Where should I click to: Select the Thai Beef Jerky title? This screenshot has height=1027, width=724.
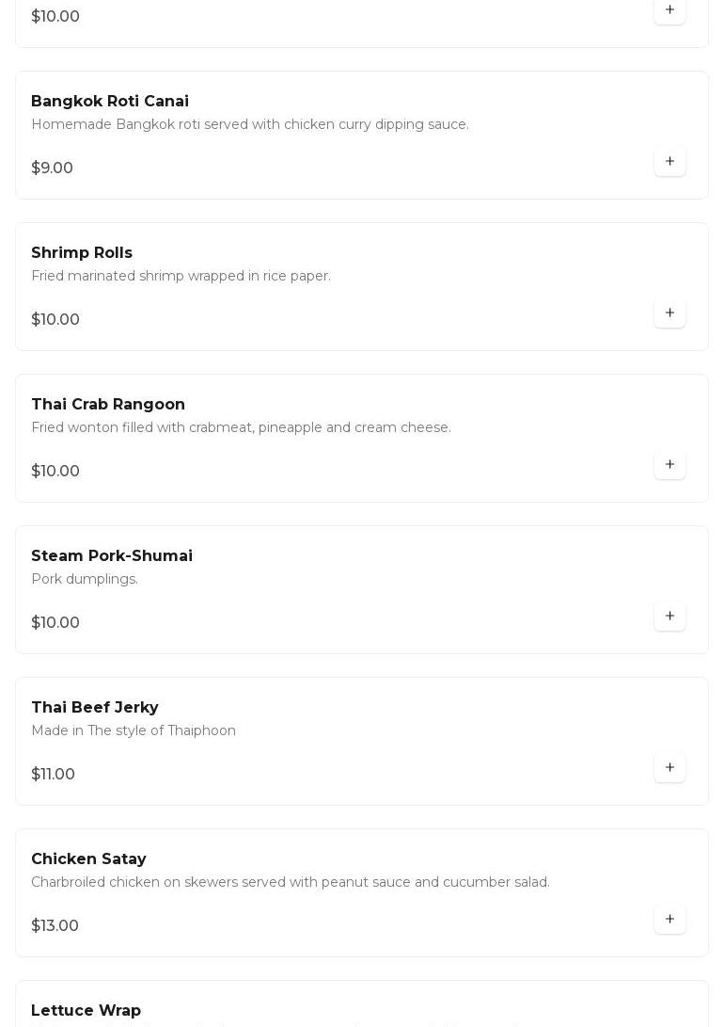click(x=95, y=707)
